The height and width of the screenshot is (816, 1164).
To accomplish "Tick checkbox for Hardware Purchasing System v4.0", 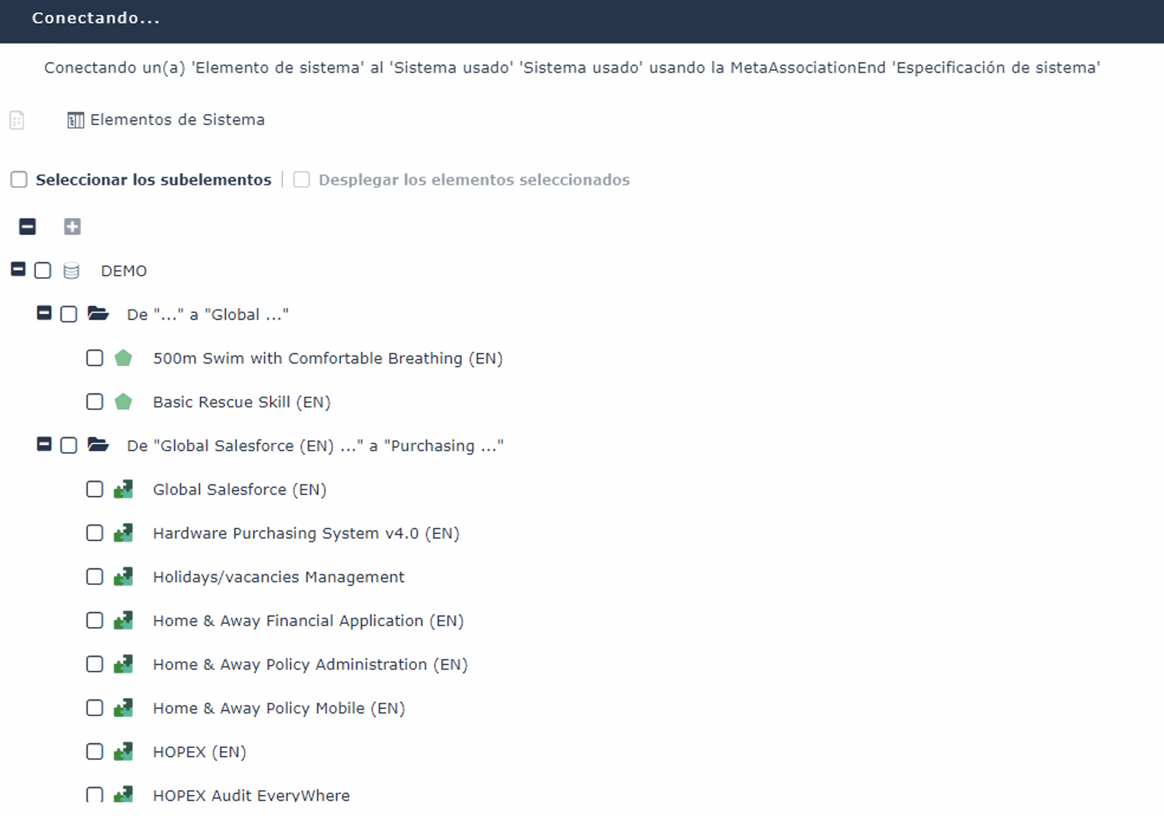I will click(x=95, y=532).
